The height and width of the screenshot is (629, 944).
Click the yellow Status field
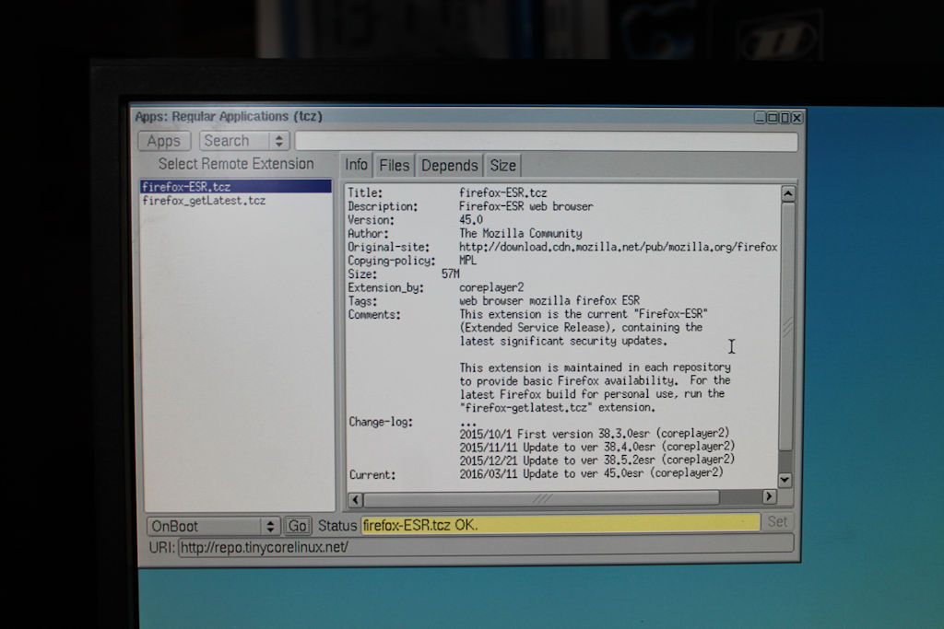pos(560,524)
